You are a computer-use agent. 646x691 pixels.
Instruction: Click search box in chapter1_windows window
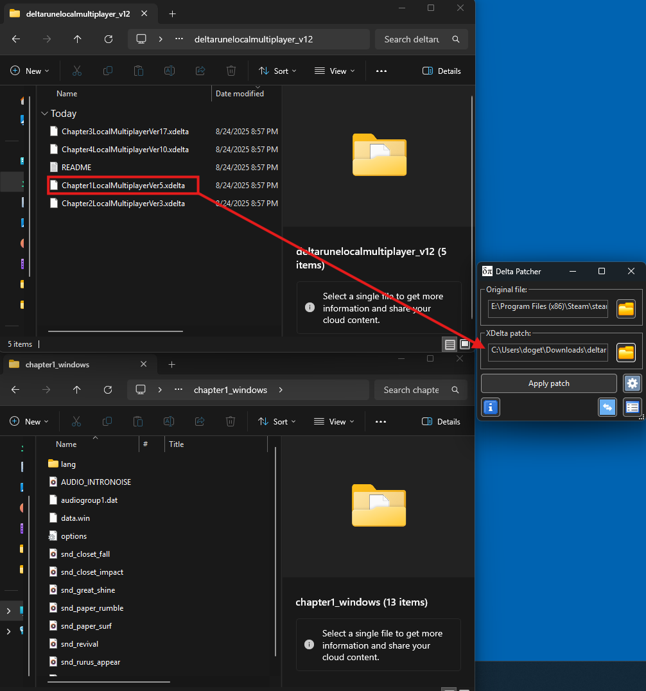click(421, 390)
